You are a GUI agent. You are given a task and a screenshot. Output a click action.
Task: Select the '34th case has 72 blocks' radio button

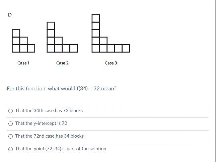11,111
